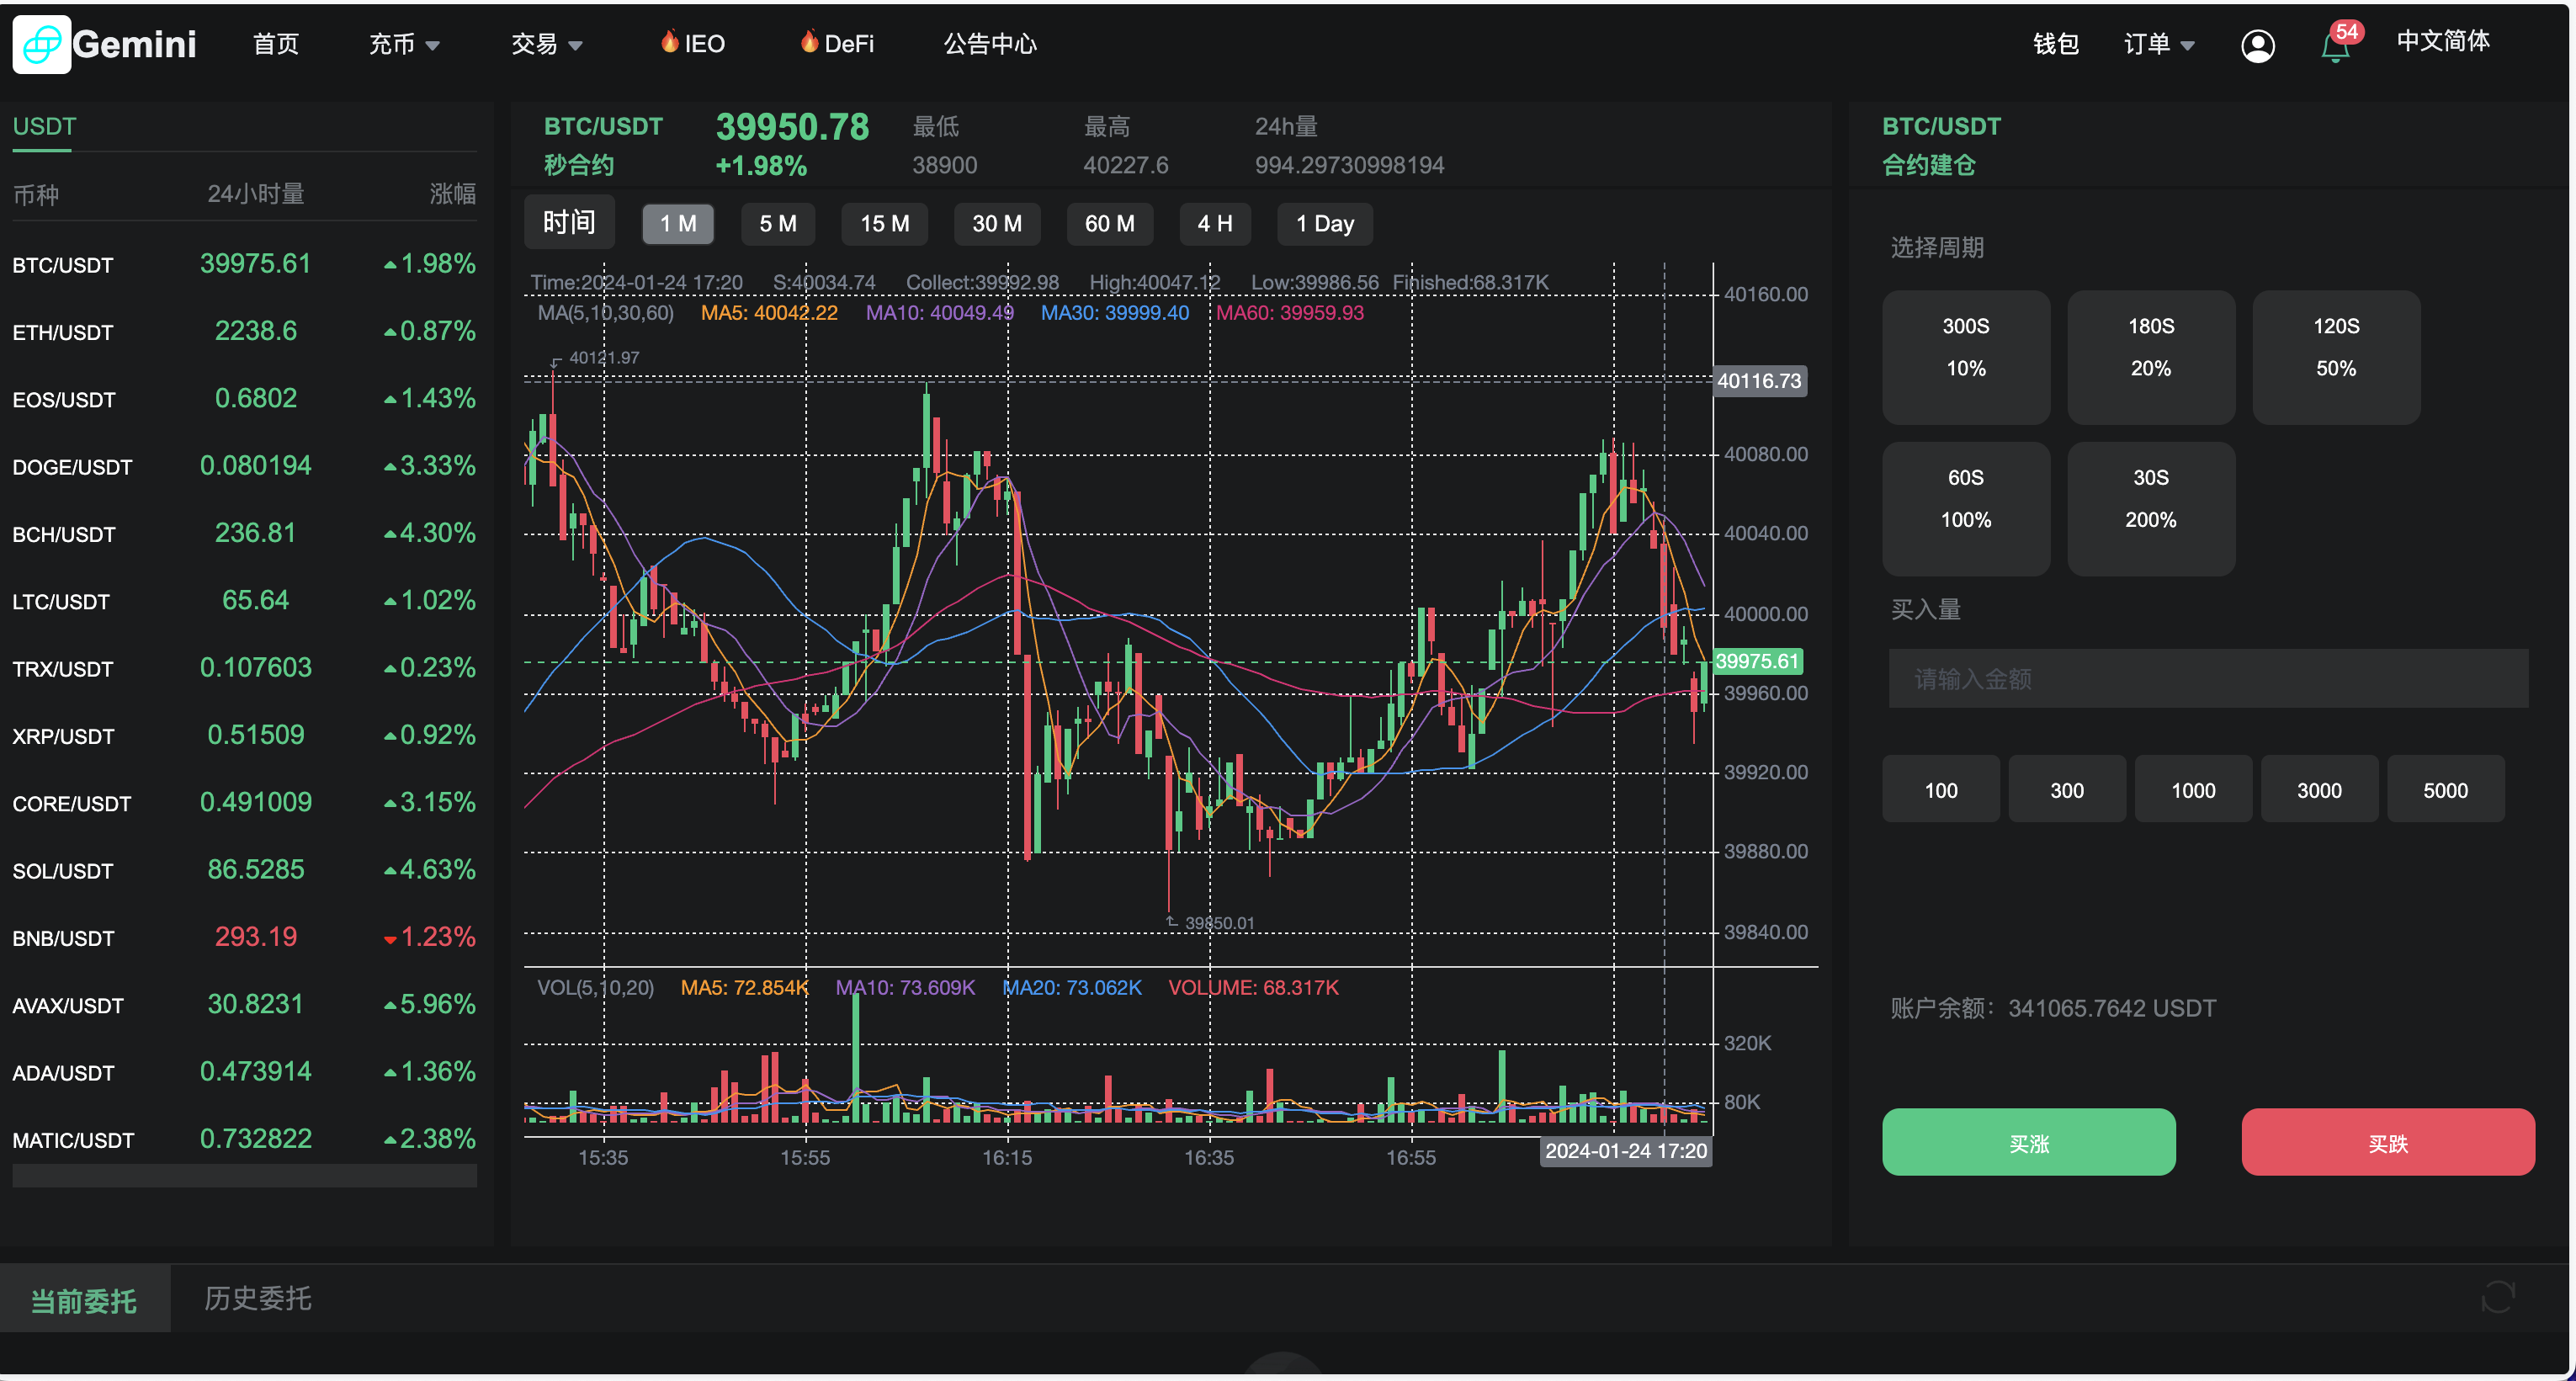The height and width of the screenshot is (1381, 2576).
Task: Select the 1000 quick amount button
Action: pos(2192,789)
